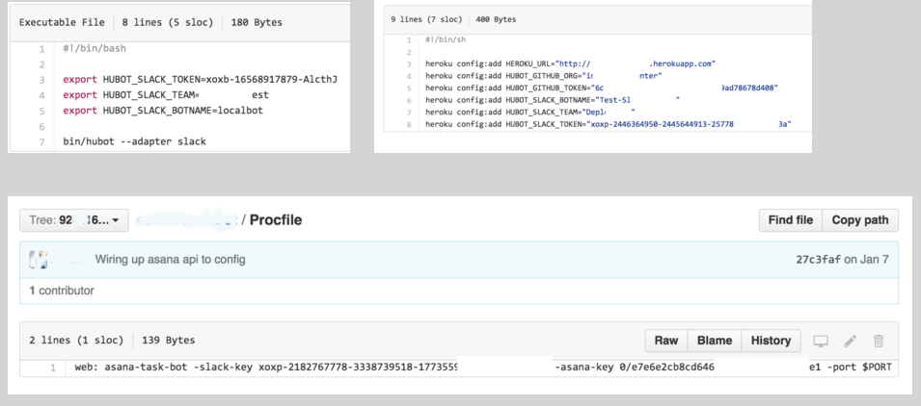Image resolution: width=921 pixels, height=406 pixels.
Task: Click the Find file button
Action: pyautogui.click(x=791, y=220)
